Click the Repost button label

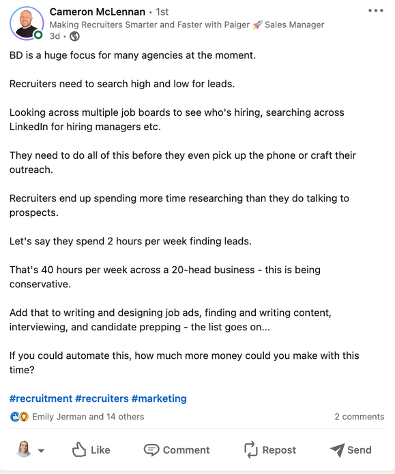[279, 449]
